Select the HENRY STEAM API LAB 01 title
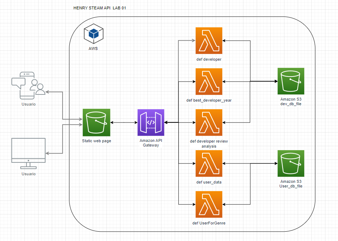 click(x=100, y=8)
